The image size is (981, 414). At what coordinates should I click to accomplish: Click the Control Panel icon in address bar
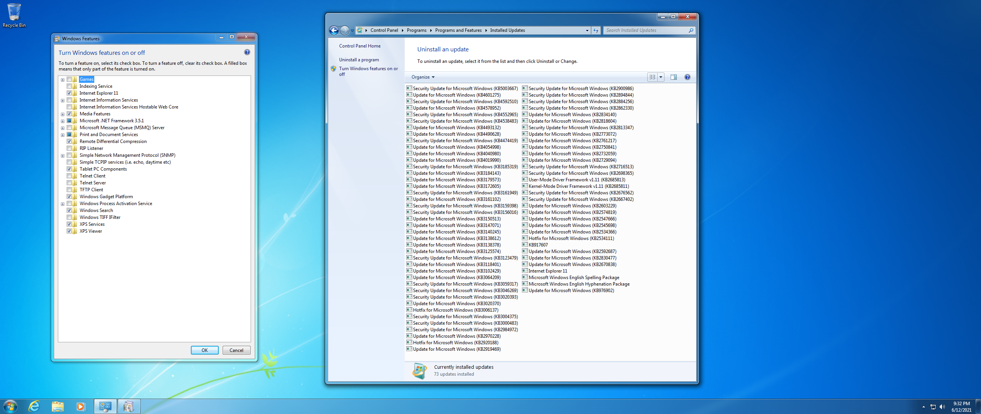(359, 30)
